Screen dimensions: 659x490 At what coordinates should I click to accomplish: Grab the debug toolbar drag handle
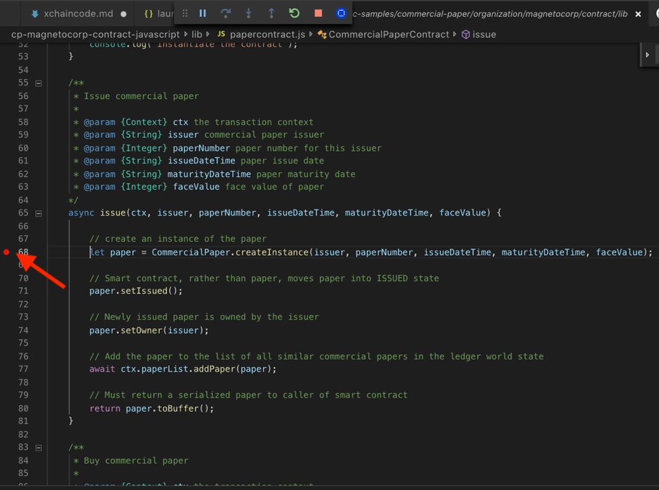(x=185, y=14)
